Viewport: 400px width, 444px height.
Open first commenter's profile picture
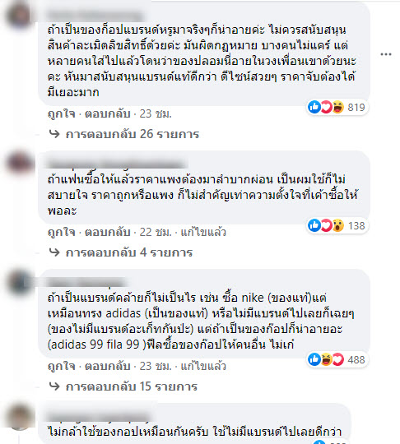[19, 16]
